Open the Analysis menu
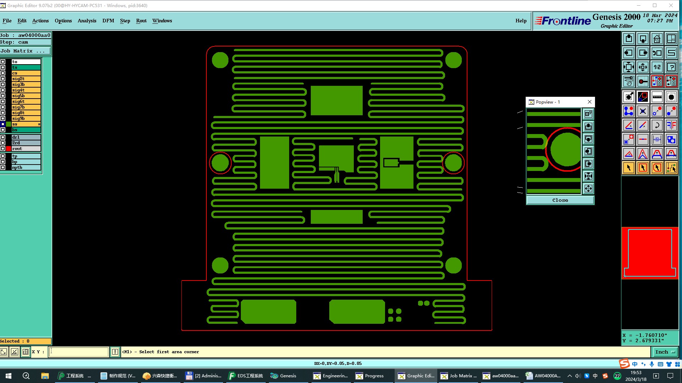The image size is (682, 383). coord(87,21)
